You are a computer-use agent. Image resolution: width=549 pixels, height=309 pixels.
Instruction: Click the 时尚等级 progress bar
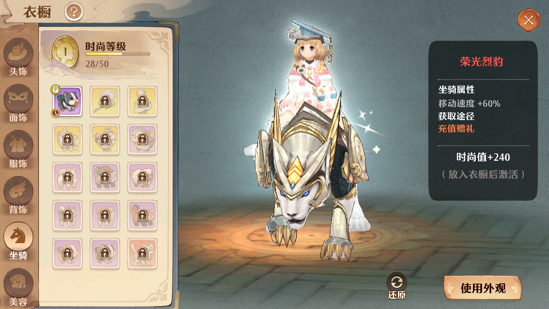click(x=118, y=54)
